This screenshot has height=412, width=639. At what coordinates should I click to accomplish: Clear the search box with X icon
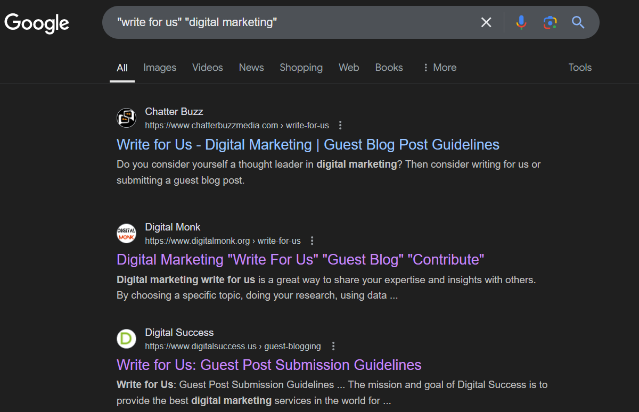[x=486, y=22]
